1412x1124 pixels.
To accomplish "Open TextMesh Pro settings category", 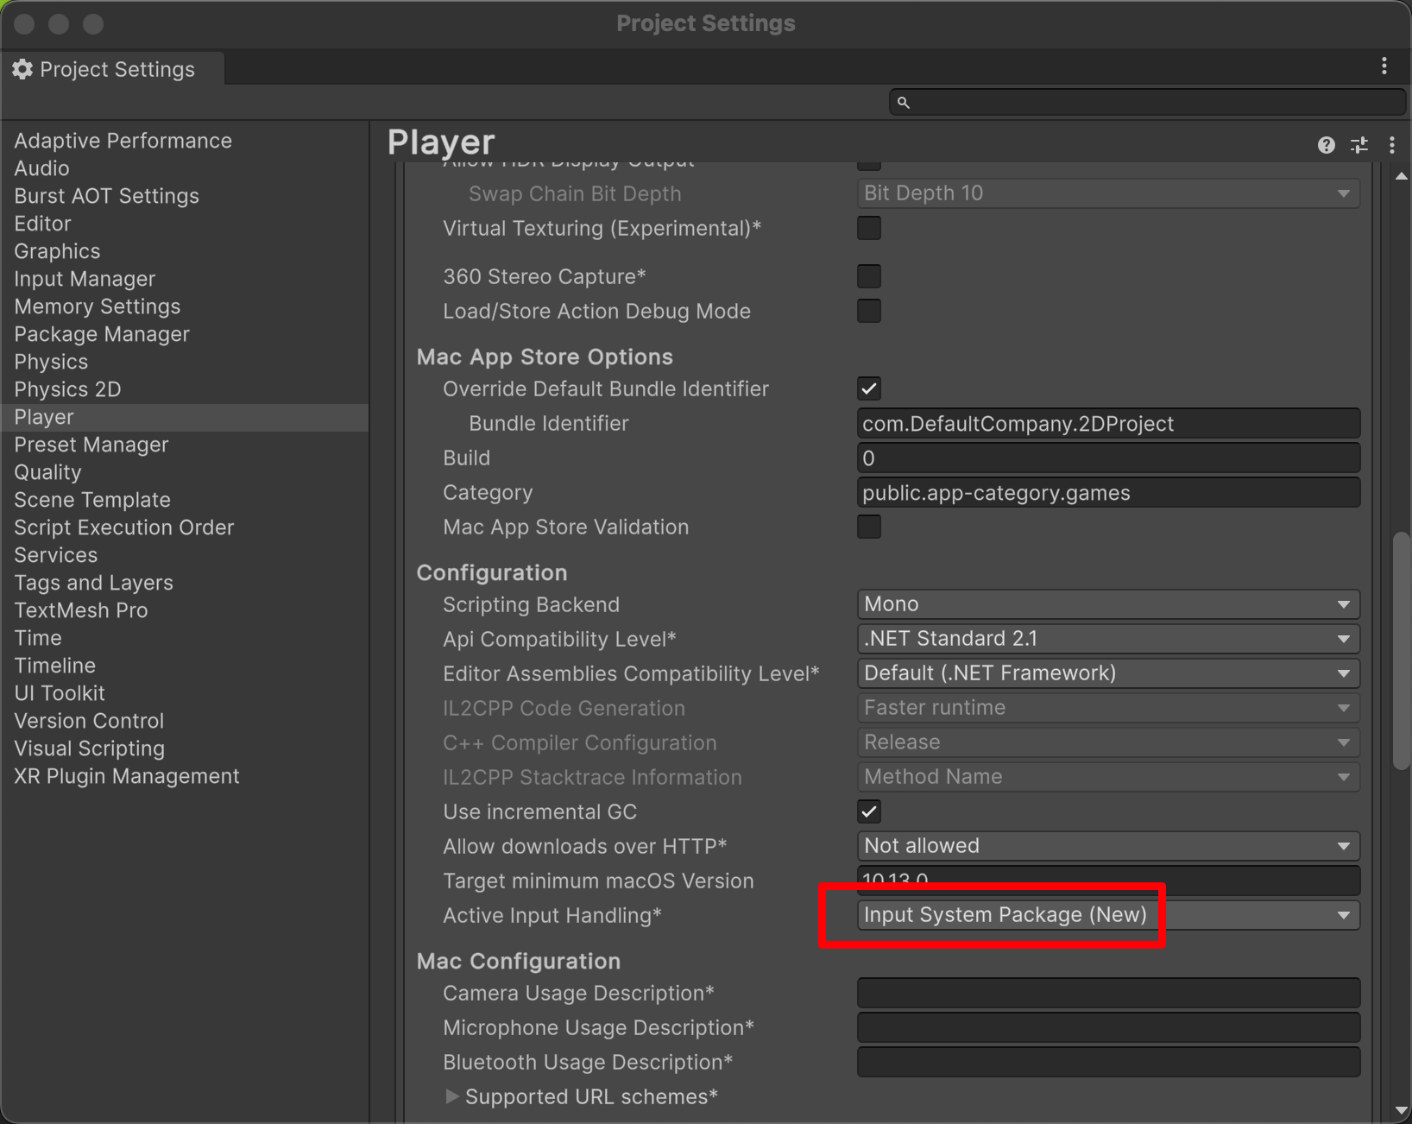I will (x=81, y=610).
